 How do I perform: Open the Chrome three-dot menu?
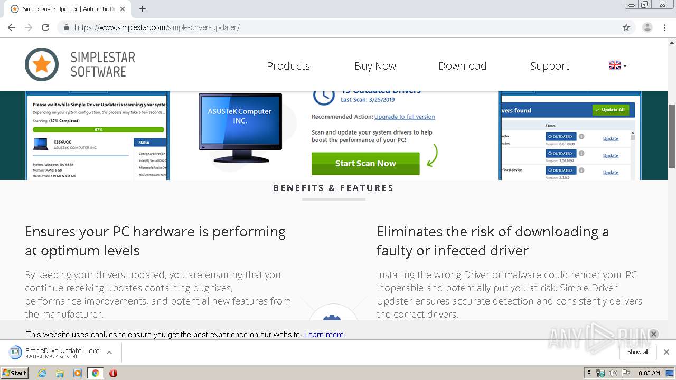[665, 27]
